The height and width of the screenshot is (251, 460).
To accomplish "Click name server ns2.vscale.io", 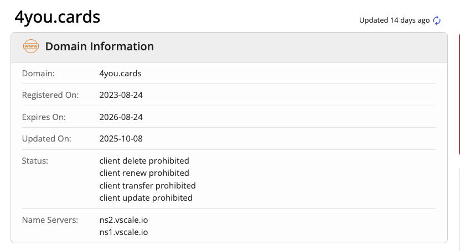I will [123, 220].
